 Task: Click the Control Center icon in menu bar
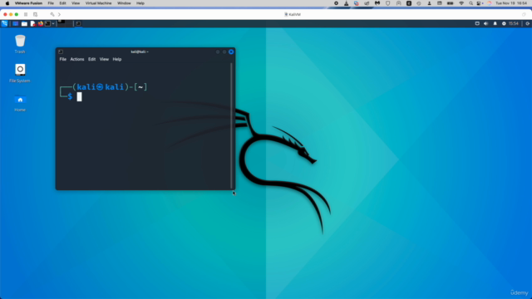pyautogui.click(x=480, y=3)
